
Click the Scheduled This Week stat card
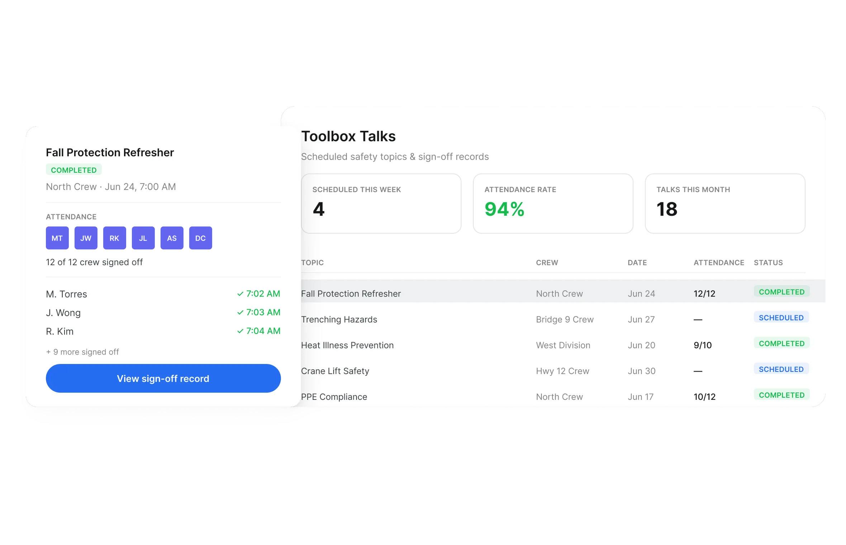point(381,204)
